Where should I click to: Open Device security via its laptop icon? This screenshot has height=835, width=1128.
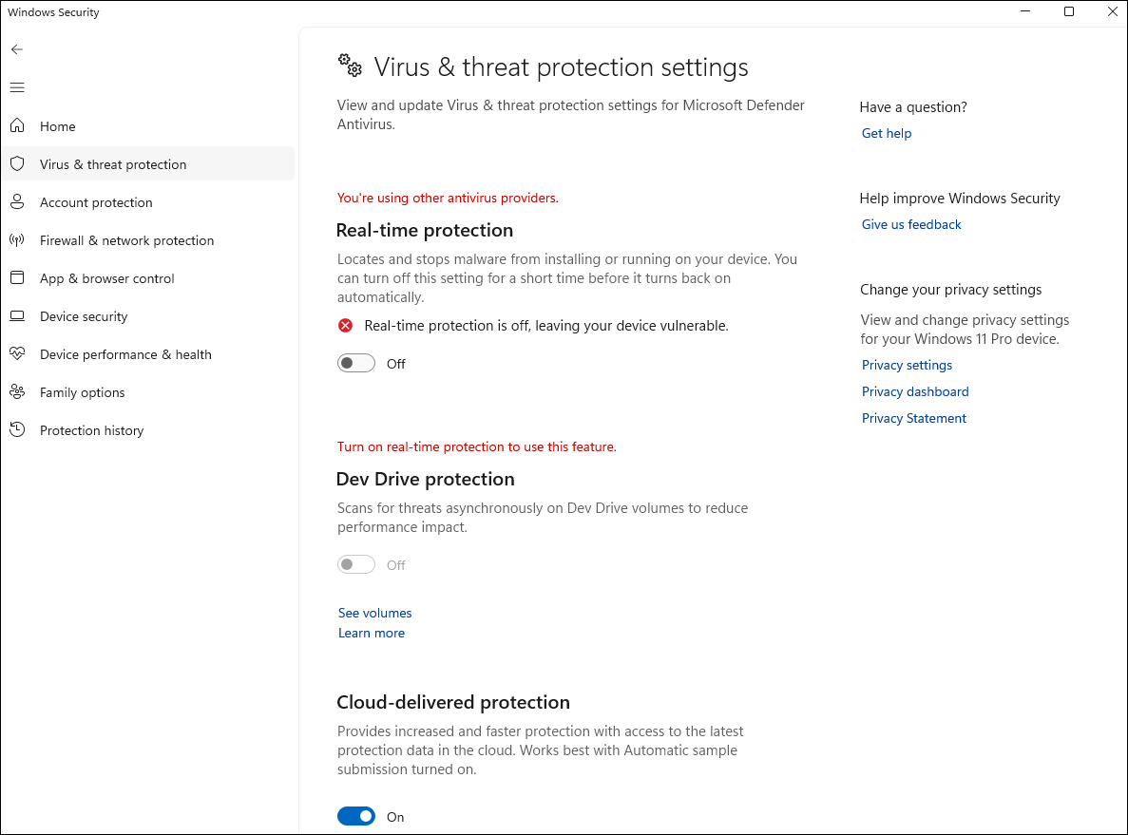(x=16, y=315)
